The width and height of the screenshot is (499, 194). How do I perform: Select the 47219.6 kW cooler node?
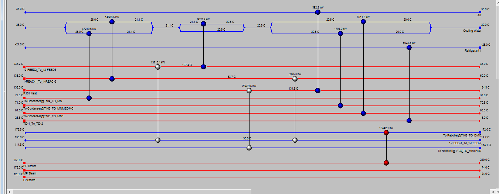(89, 34)
